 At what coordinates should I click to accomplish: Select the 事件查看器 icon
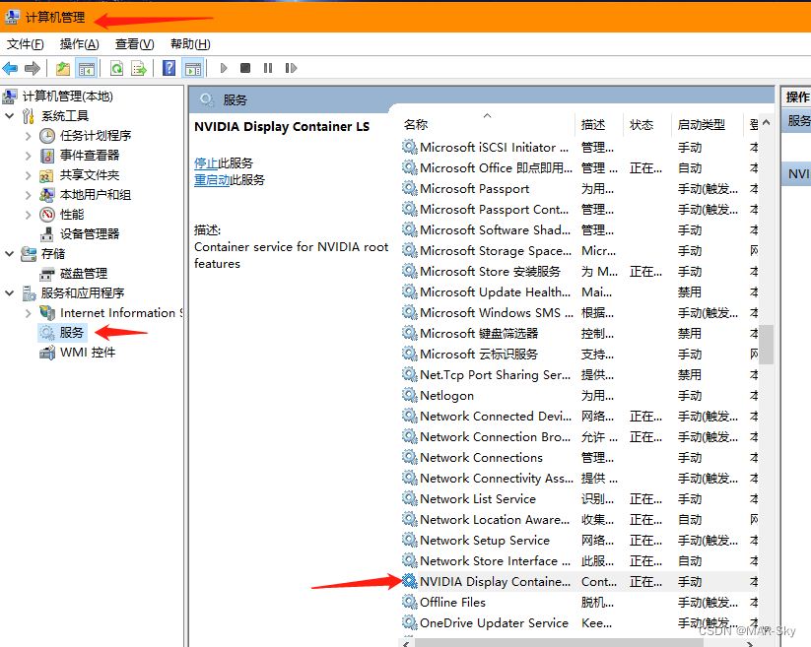click(47, 156)
